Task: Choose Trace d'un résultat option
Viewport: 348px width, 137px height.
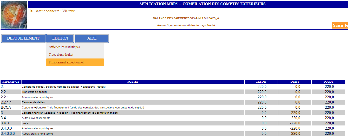Action: pyautogui.click(x=61, y=55)
